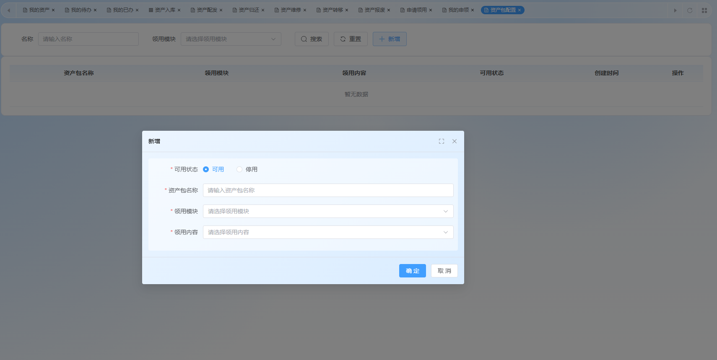717x360 pixels.
Task: Confirm with the 确定 button
Action: [x=412, y=271]
